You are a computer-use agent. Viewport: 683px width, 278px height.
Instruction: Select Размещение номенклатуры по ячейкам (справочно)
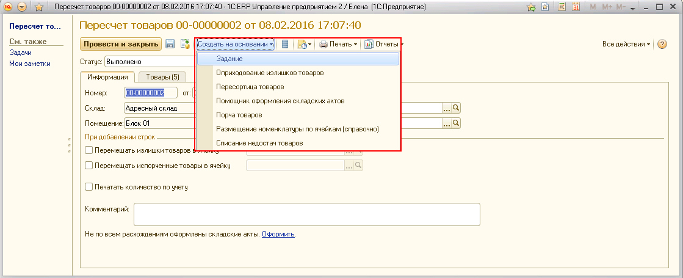[298, 129]
